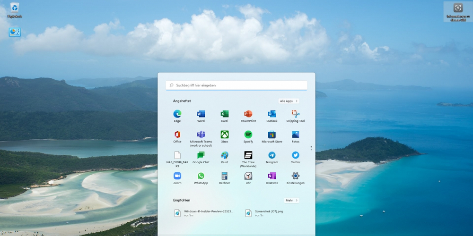This screenshot has height=236, width=473.
Task: Click the Empfohlen section heading
Action: [x=182, y=200]
